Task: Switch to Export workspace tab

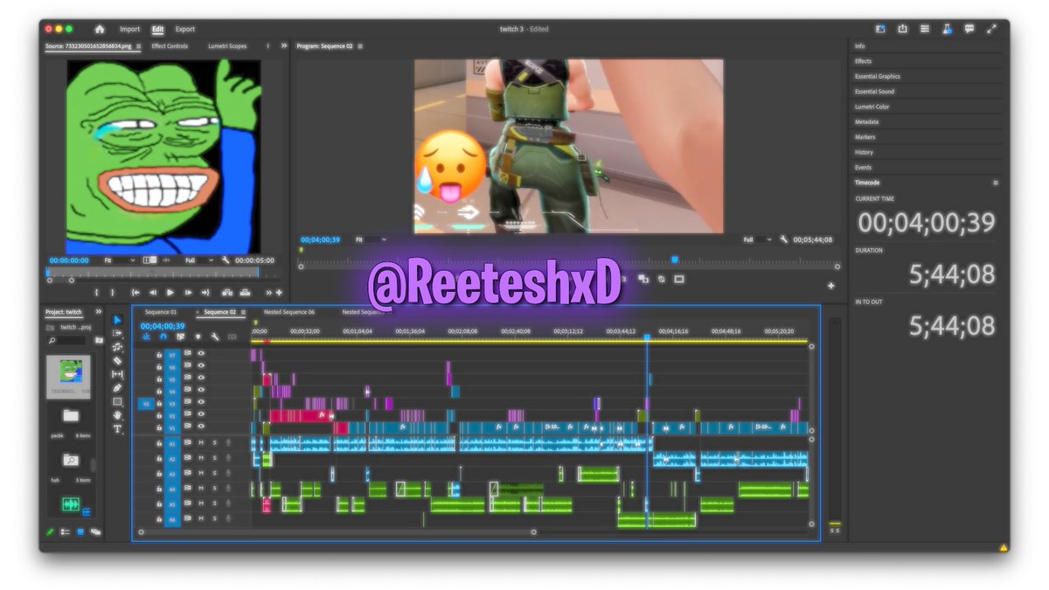Action: coord(184,29)
